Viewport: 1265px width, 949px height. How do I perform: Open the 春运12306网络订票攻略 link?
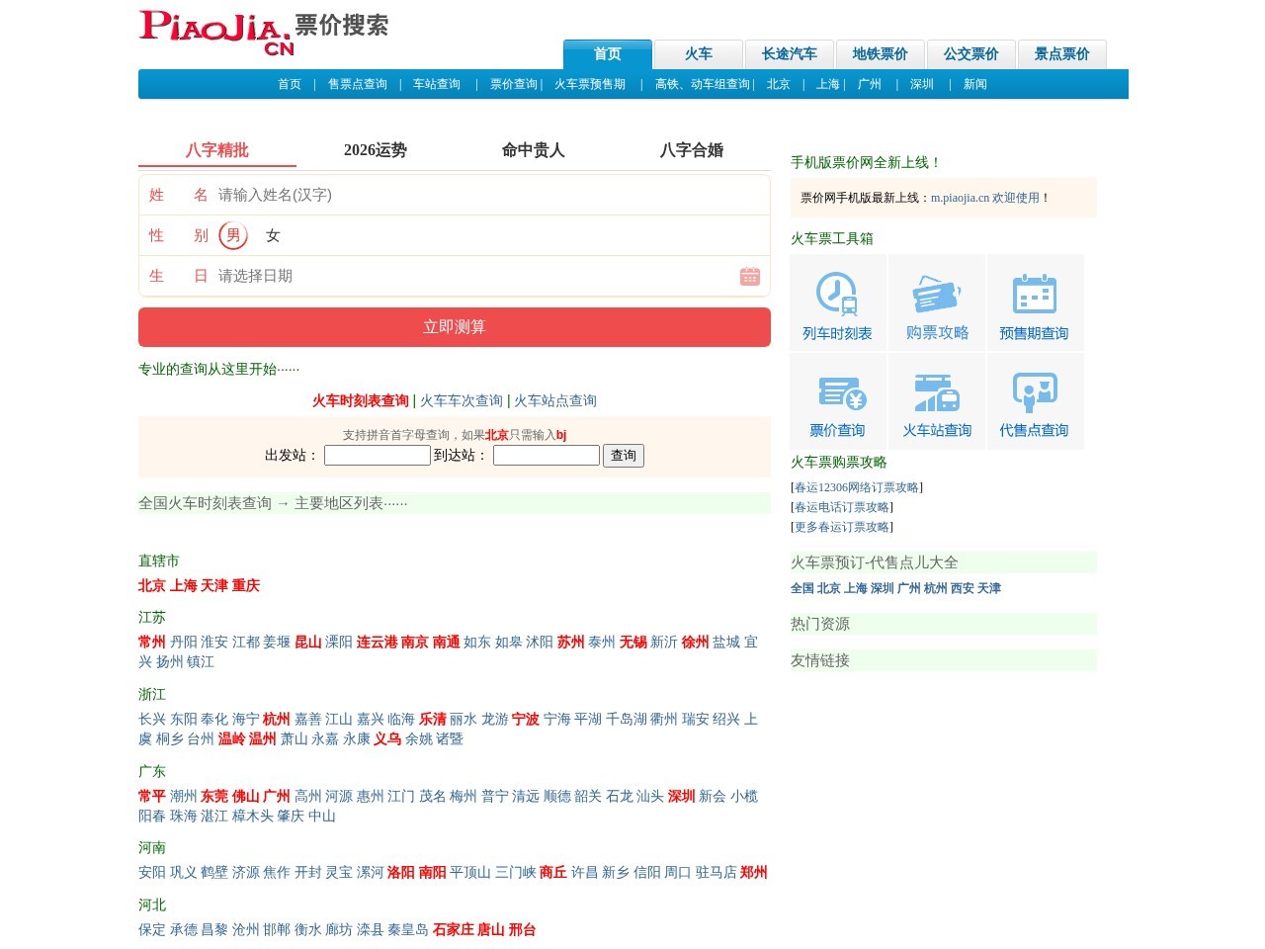click(856, 486)
